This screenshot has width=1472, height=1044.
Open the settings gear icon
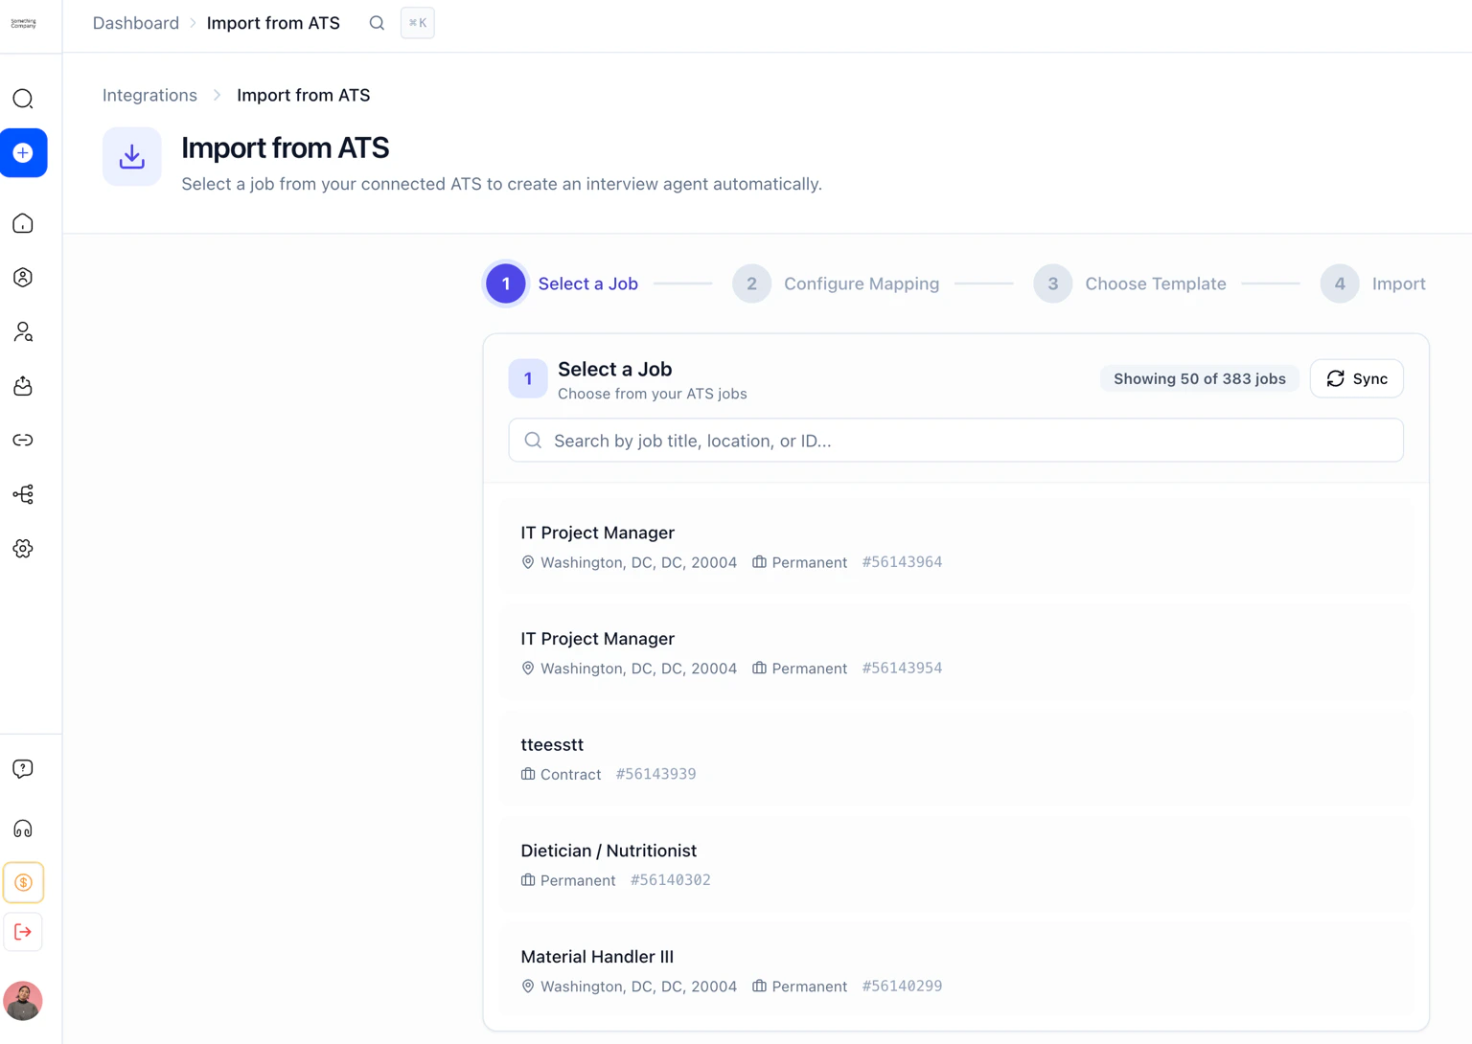(23, 549)
